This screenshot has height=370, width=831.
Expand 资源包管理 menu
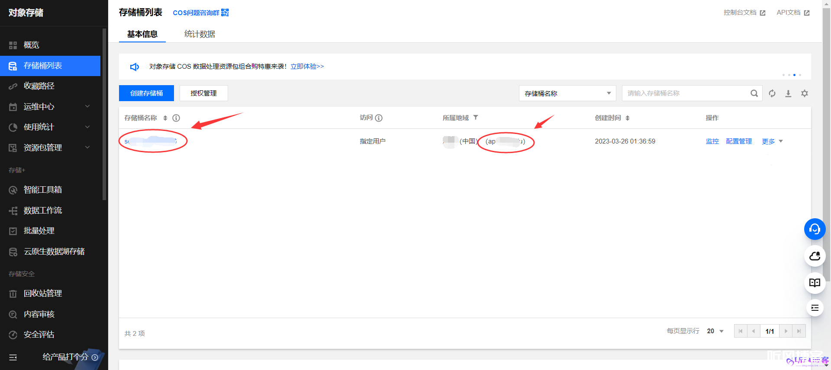pos(50,148)
